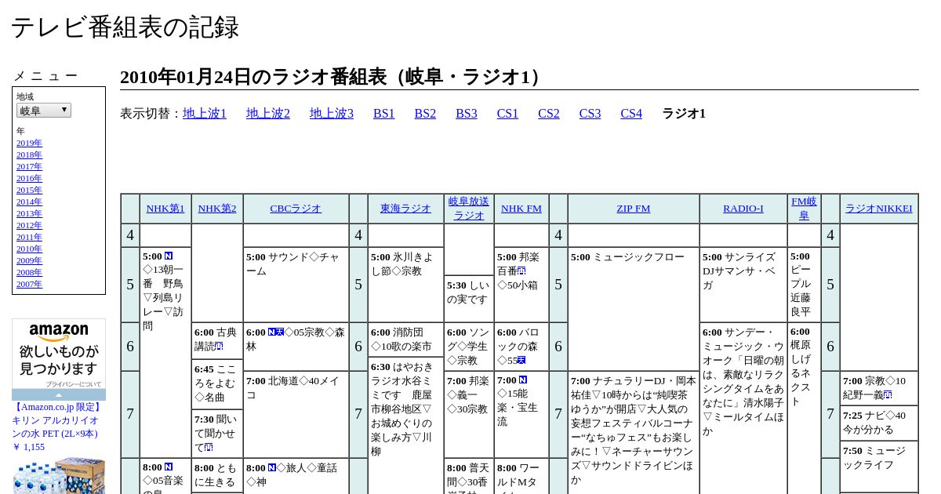
Task: Switch to the BS3 listing
Action: coord(467,114)
